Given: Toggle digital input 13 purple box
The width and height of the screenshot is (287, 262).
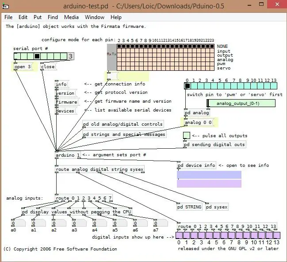Looking at the screenshot, I should (277, 235).
